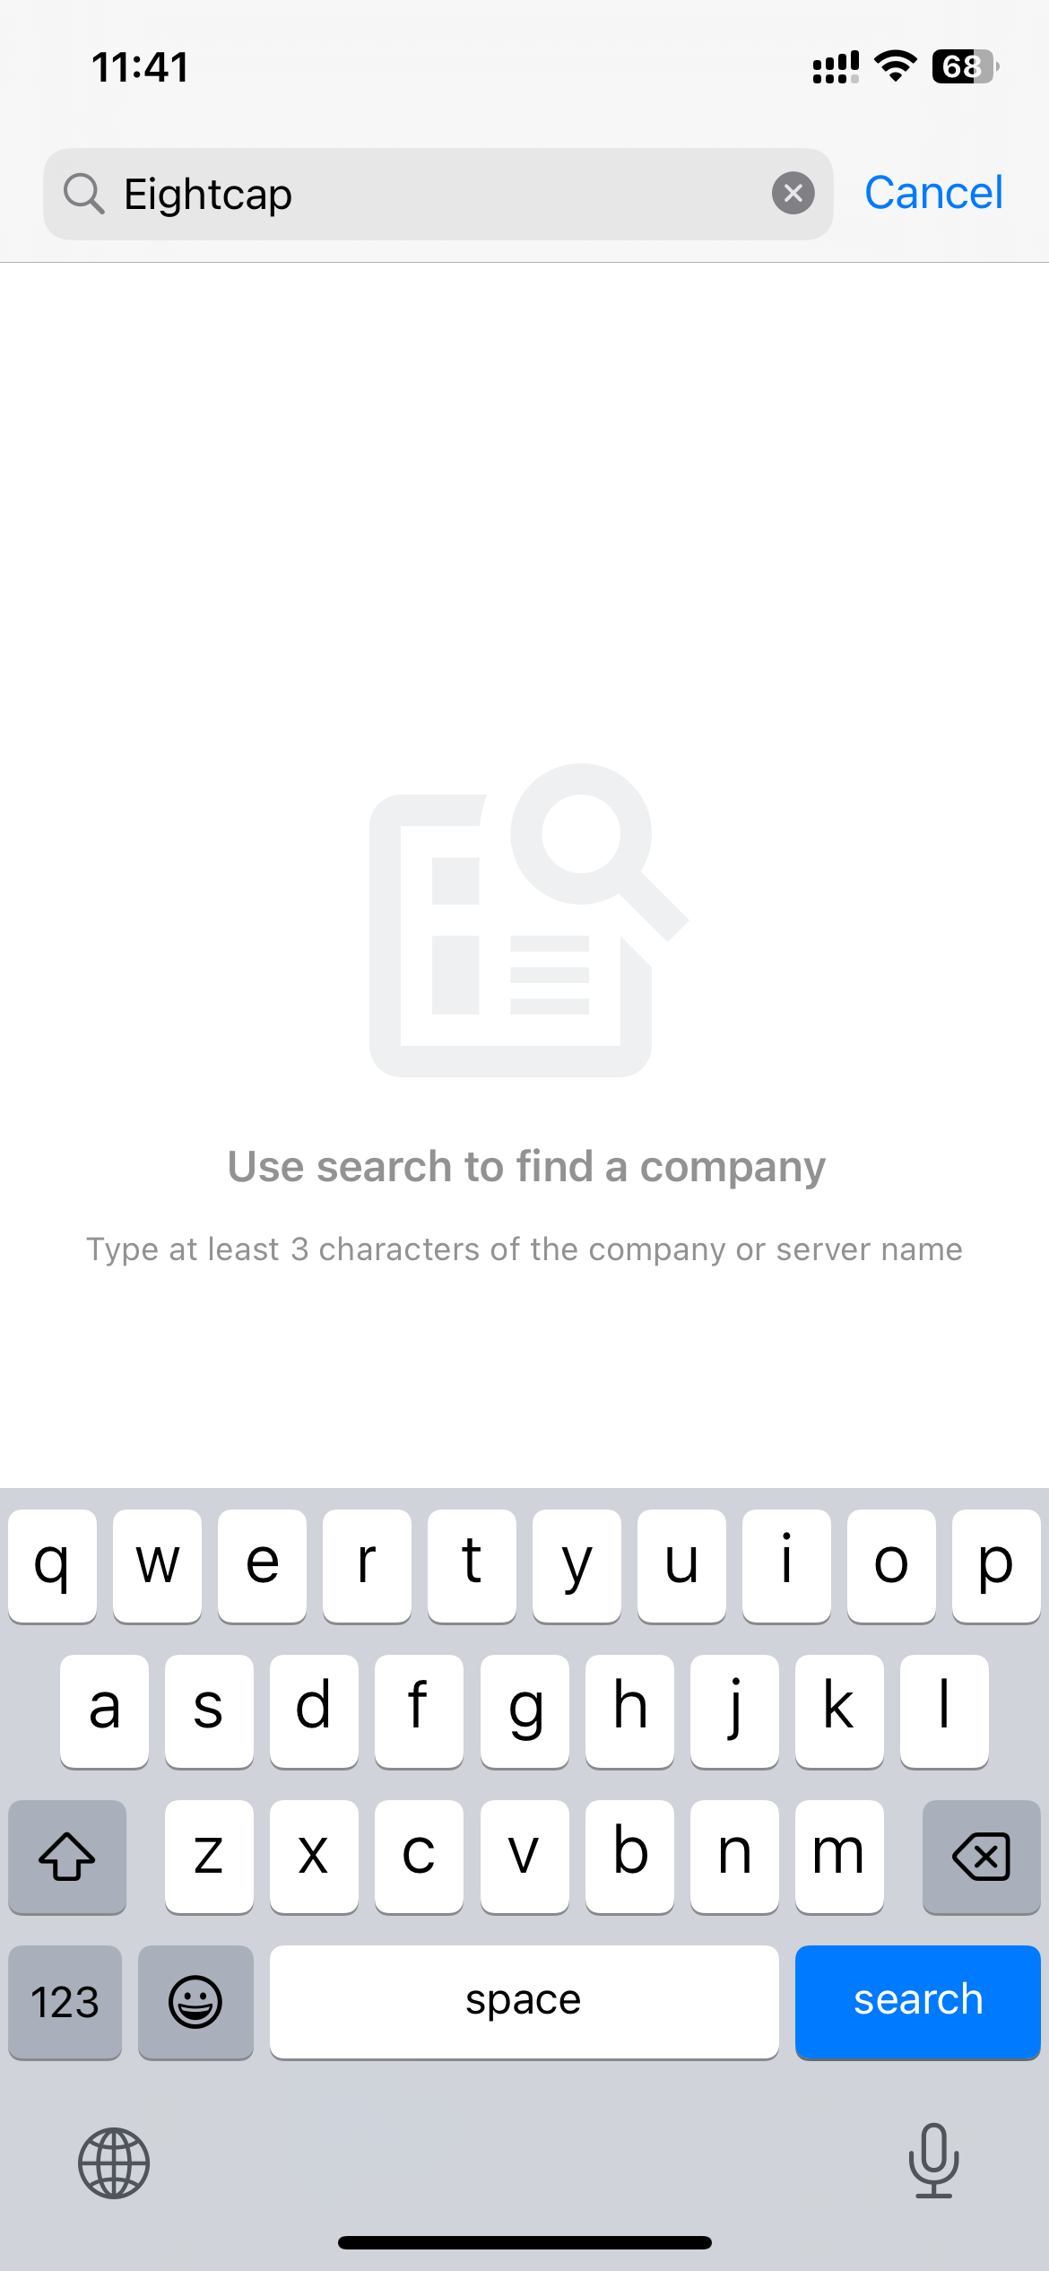Click inside the Eightcap search field
1049x2271 pixels.
click(x=438, y=194)
